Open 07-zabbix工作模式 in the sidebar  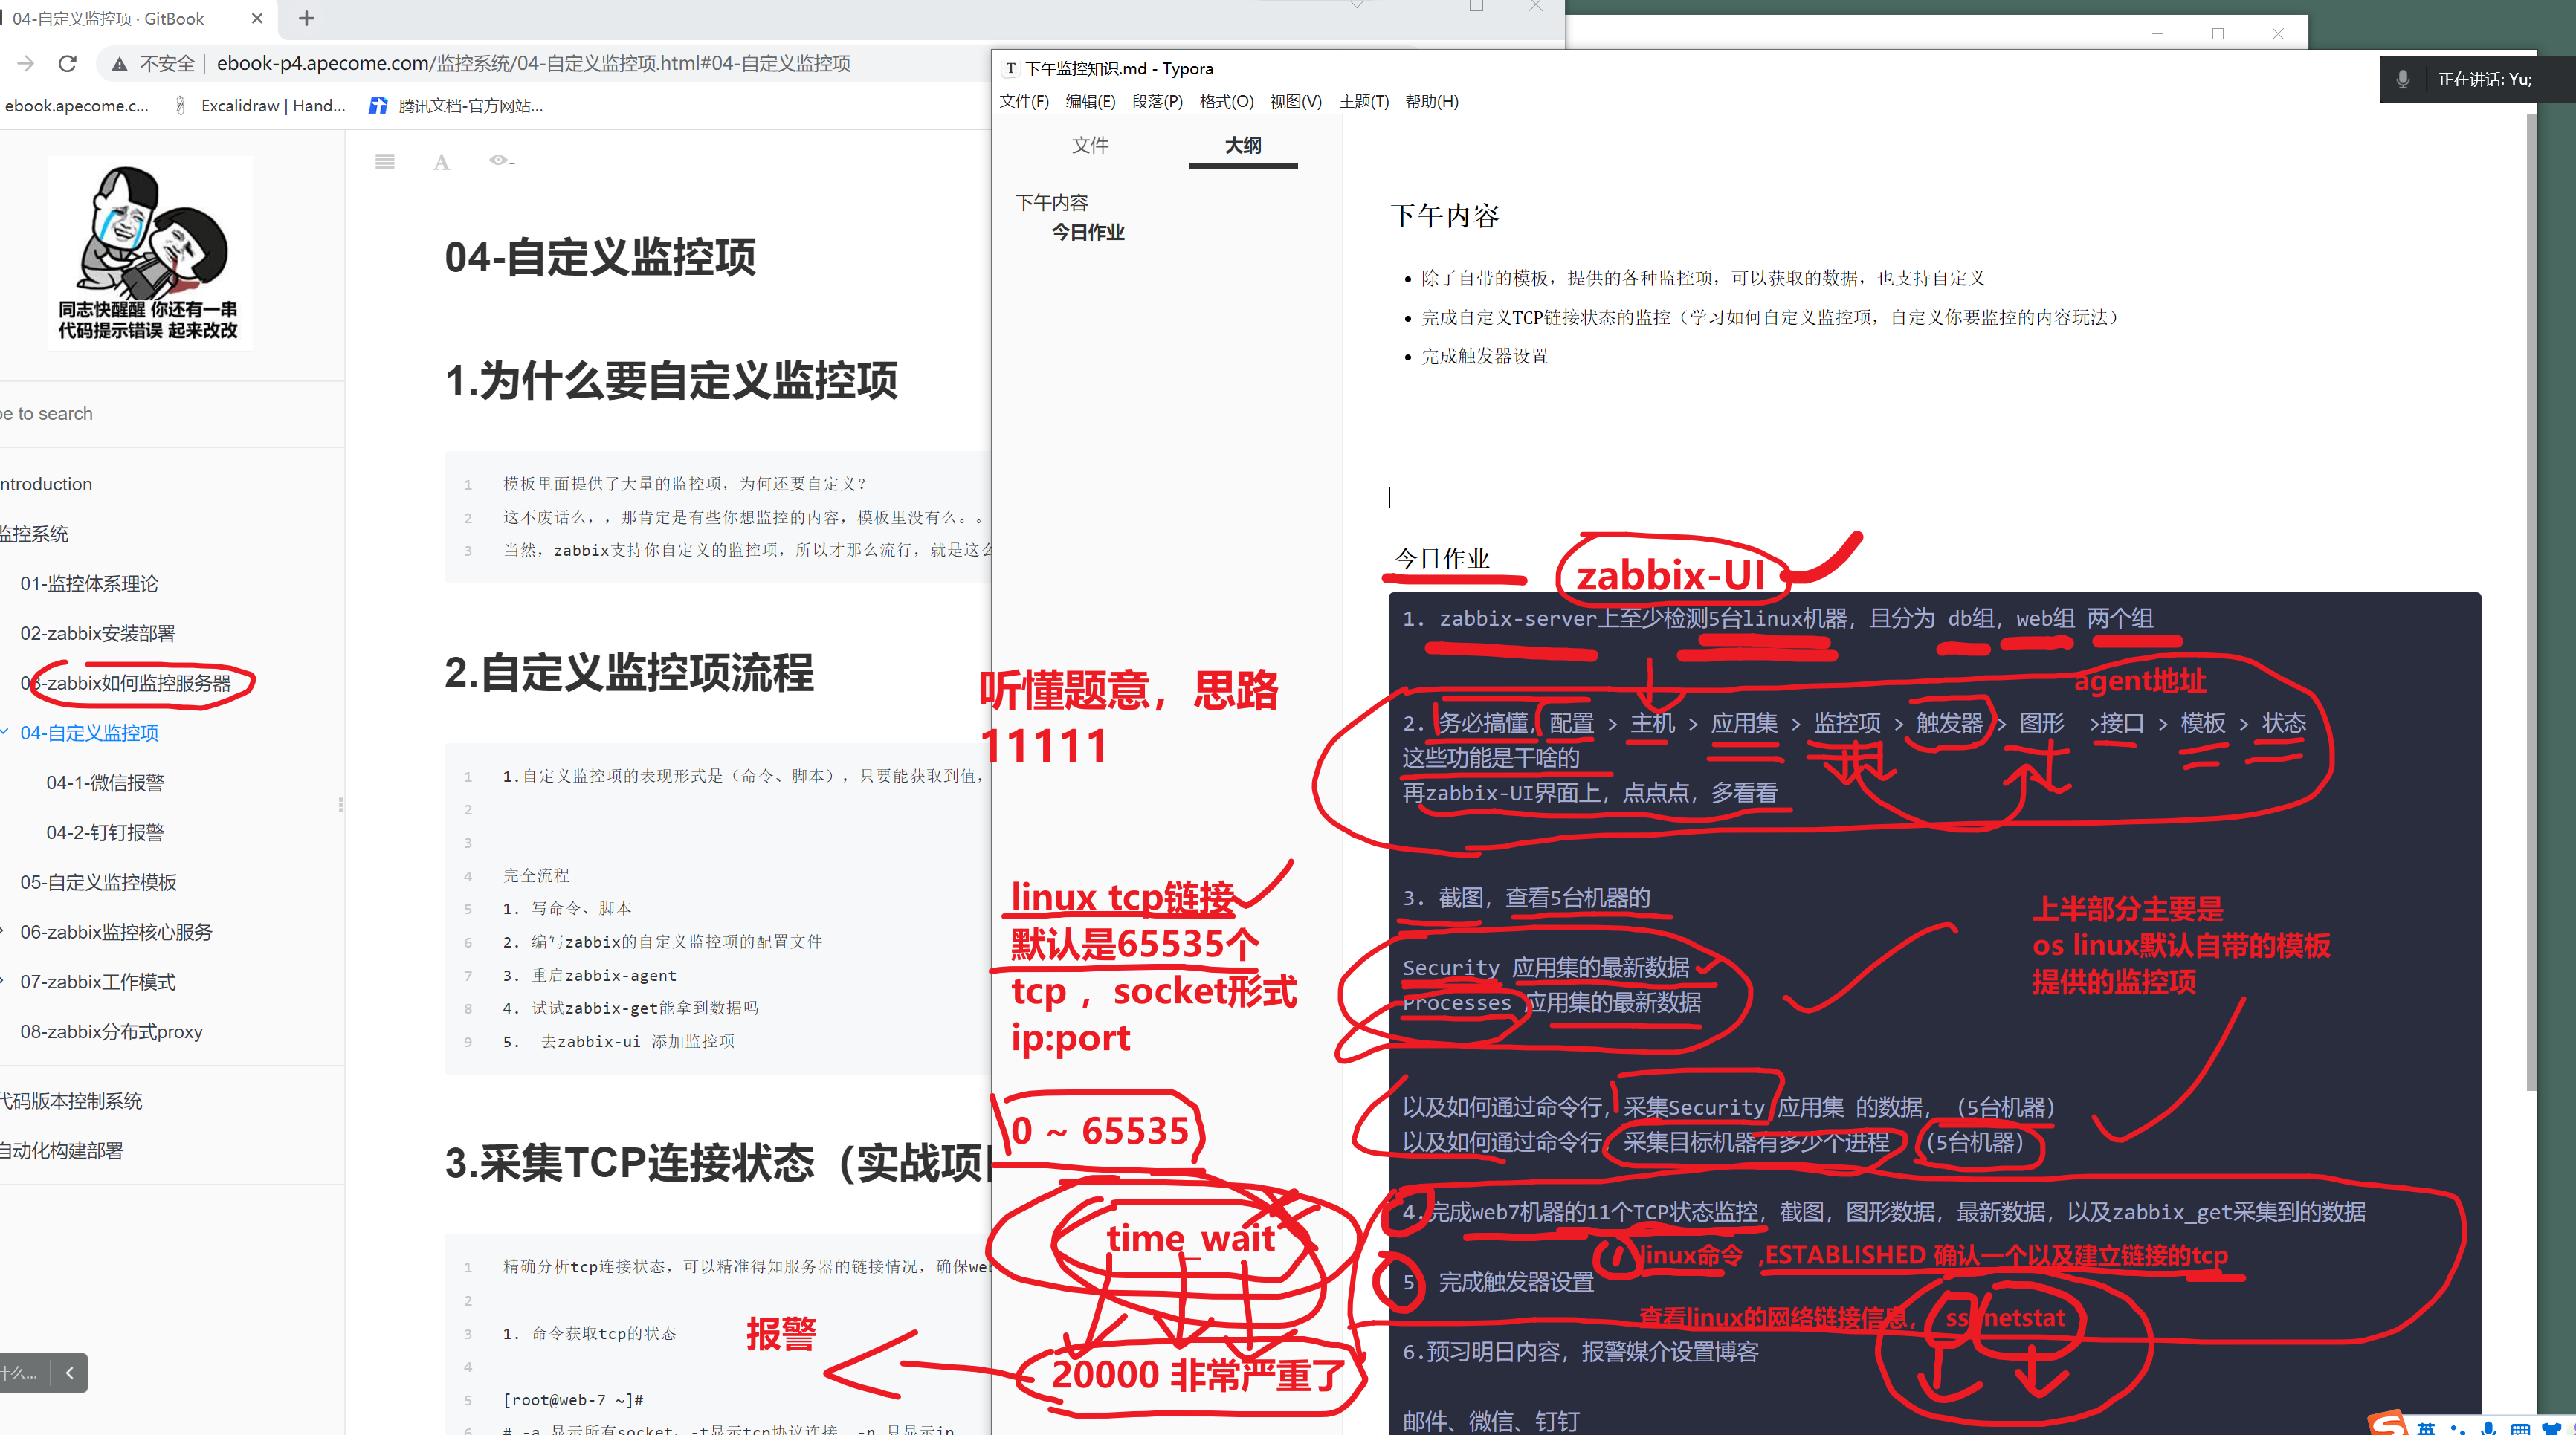[x=97, y=982]
